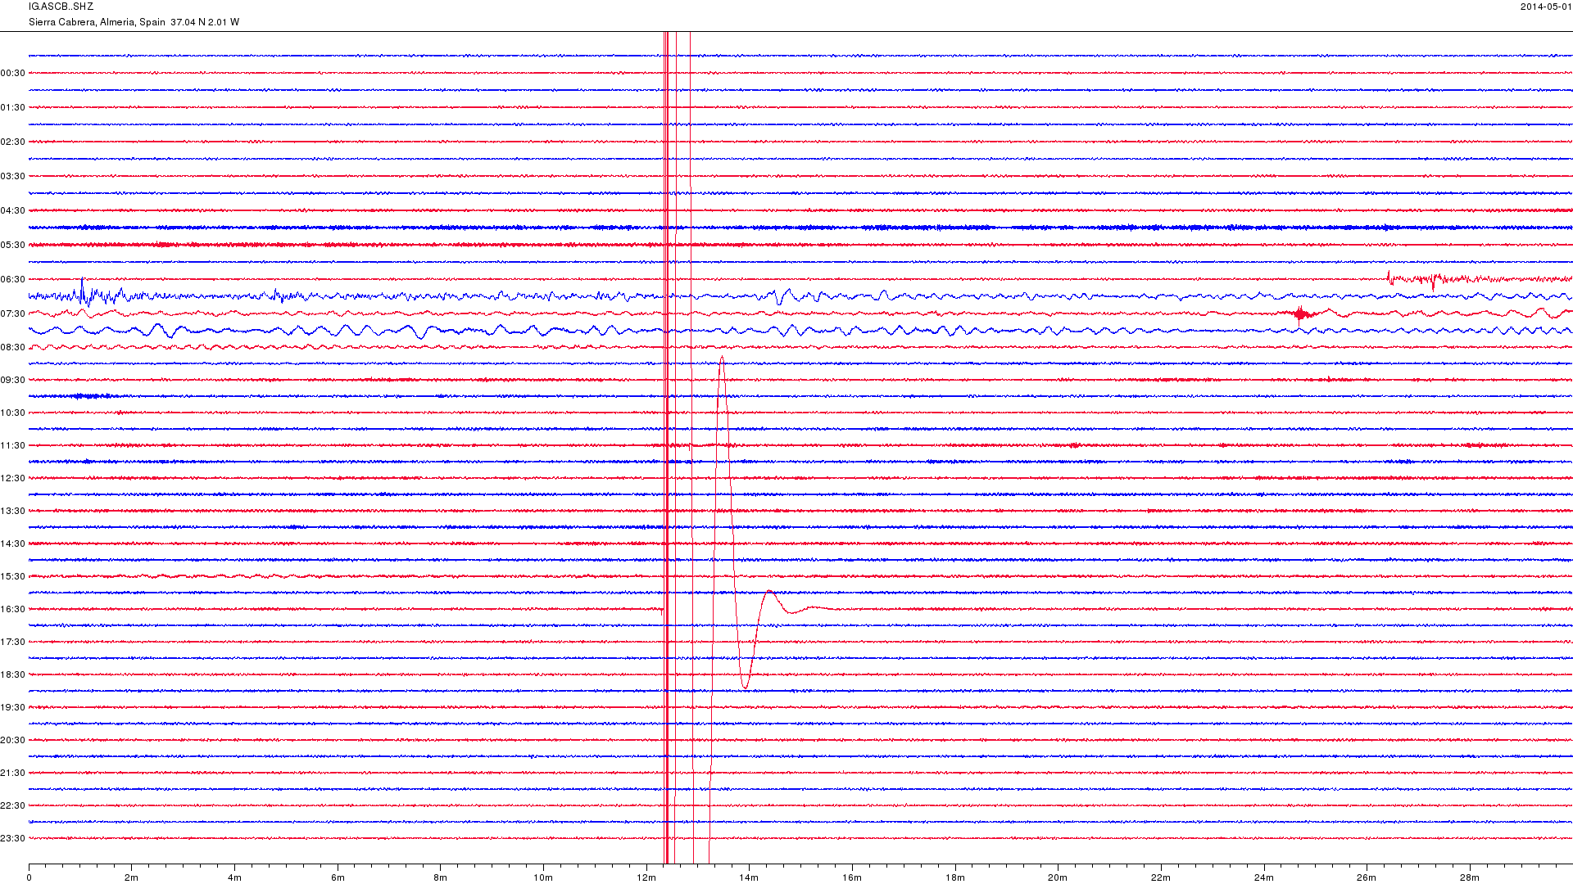Click the date 2014-05-01
The width and height of the screenshot is (1573, 884).
(x=1546, y=7)
